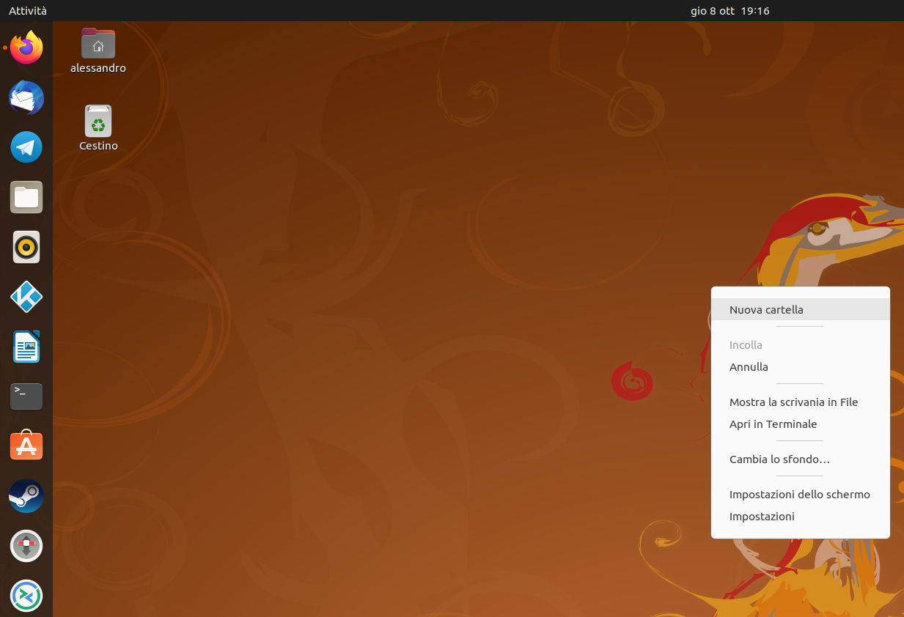904x617 pixels.
Task: Click Incolla in the context menu
Action: [801, 344]
